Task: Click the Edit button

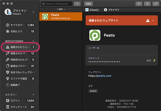Action: 88,4
